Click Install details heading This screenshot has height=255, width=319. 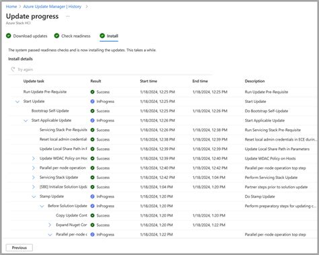tap(20, 59)
